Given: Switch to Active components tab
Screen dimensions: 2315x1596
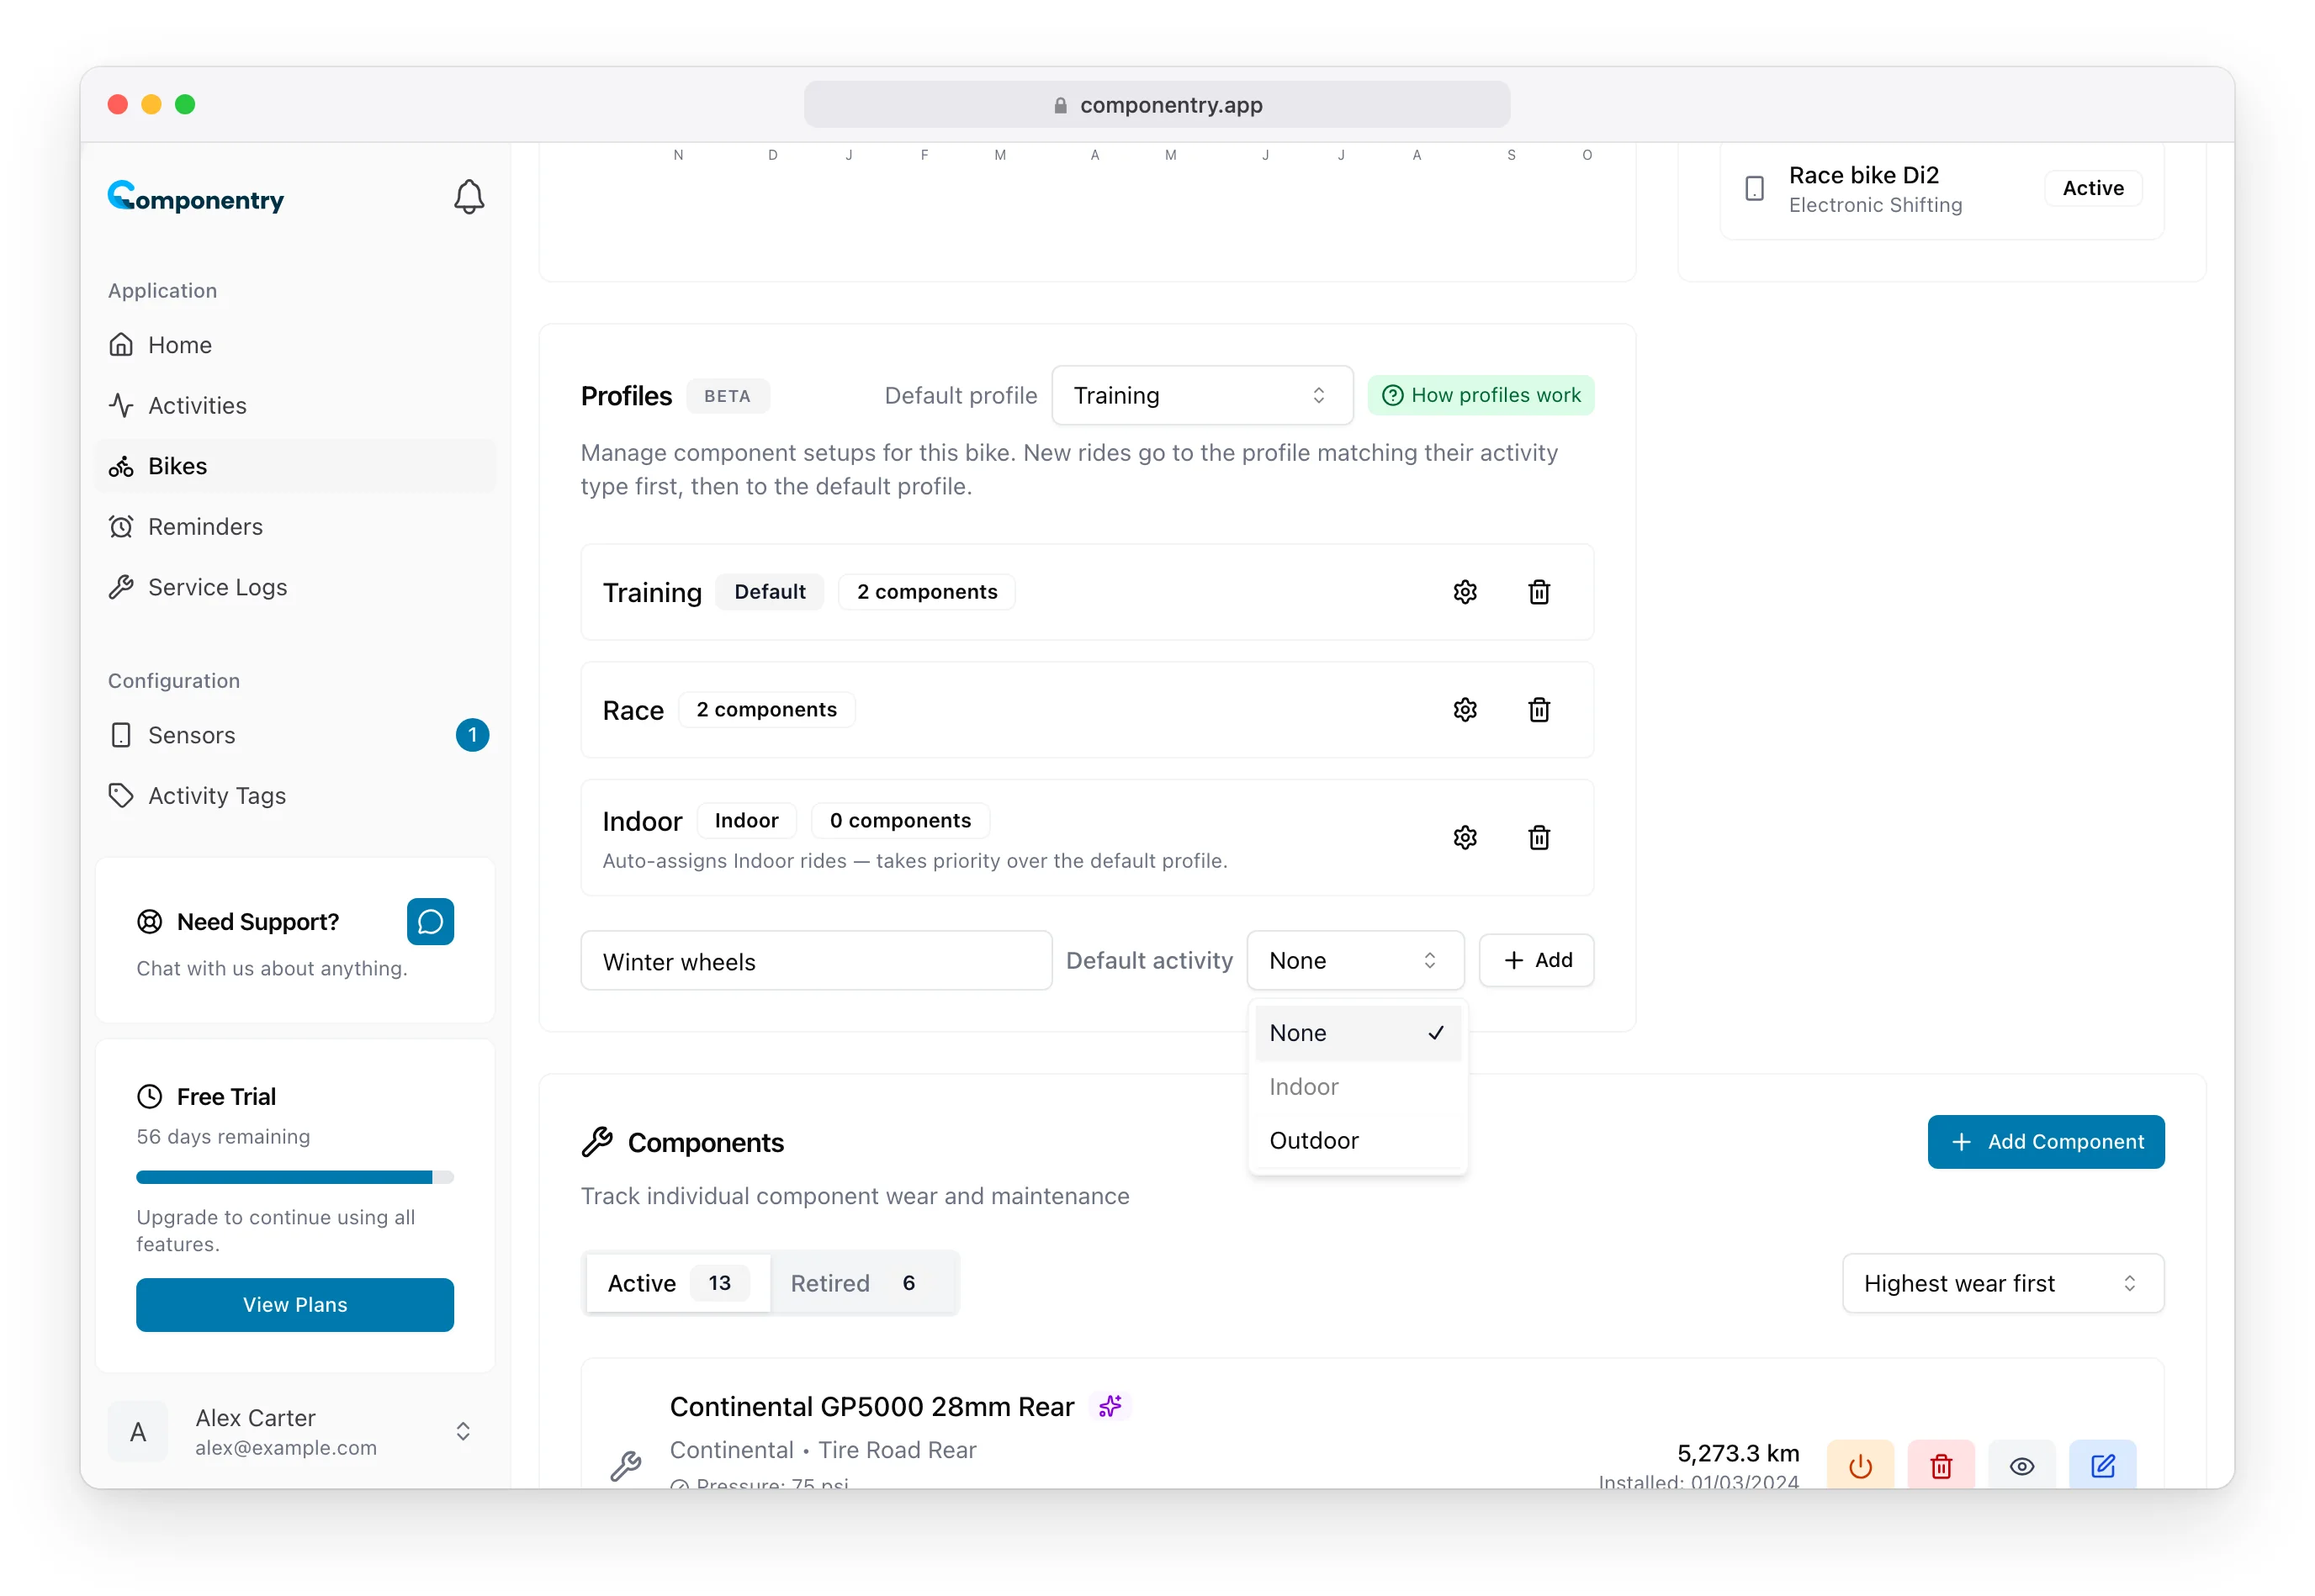Looking at the screenshot, I should [x=677, y=1283].
